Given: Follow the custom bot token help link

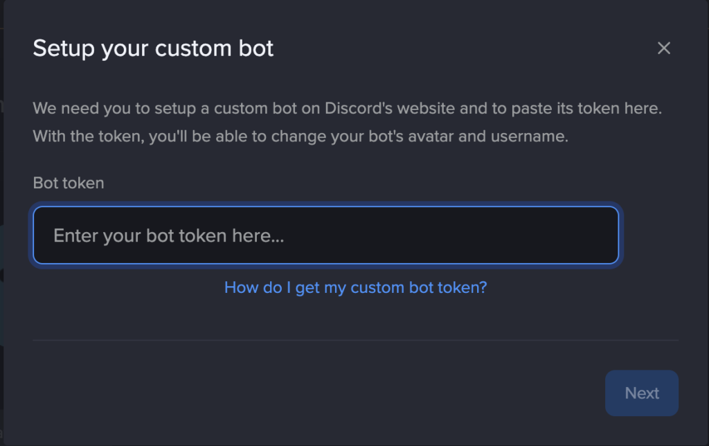Looking at the screenshot, I should point(355,287).
